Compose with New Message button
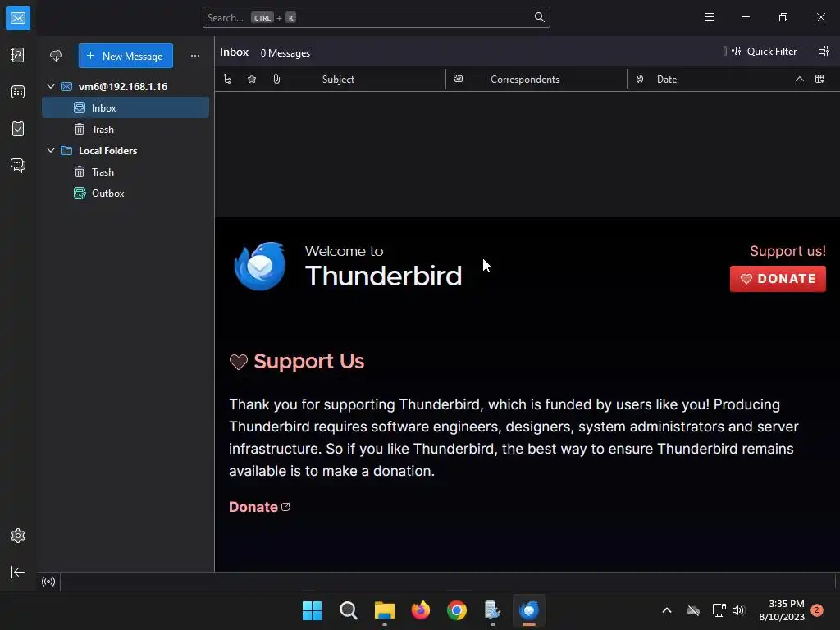The width and height of the screenshot is (840, 630). pyautogui.click(x=126, y=56)
